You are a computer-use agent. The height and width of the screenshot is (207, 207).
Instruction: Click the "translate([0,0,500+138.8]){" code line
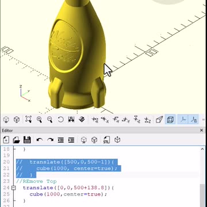click(68, 188)
